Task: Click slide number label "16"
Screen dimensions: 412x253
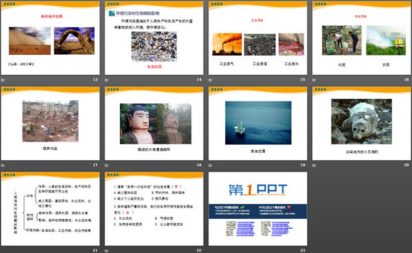Action: coord(407,79)
